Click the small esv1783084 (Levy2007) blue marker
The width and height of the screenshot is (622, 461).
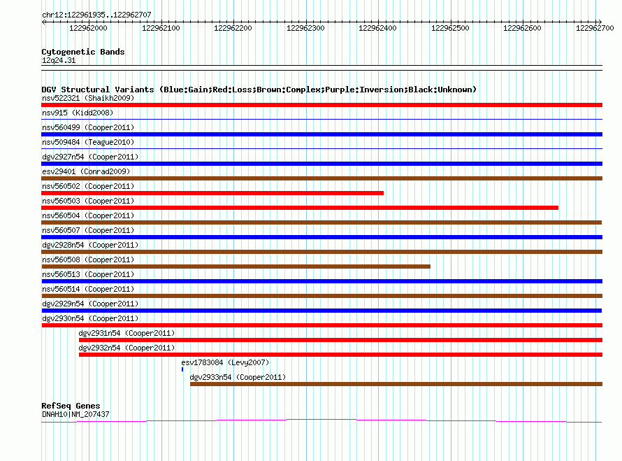point(182,369)
